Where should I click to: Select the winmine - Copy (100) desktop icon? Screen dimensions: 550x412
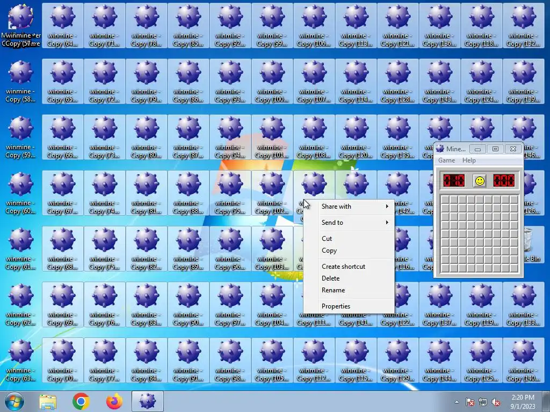coord(272,82)
